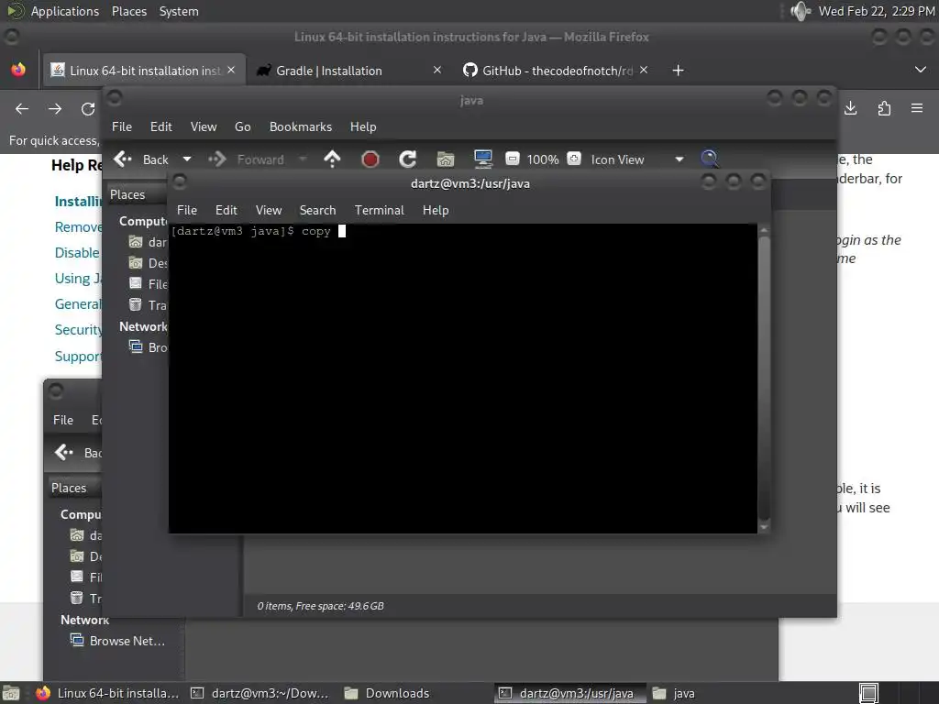Reload the Firefox page
This screenshot has width=939, height=704.
(88, 109)
